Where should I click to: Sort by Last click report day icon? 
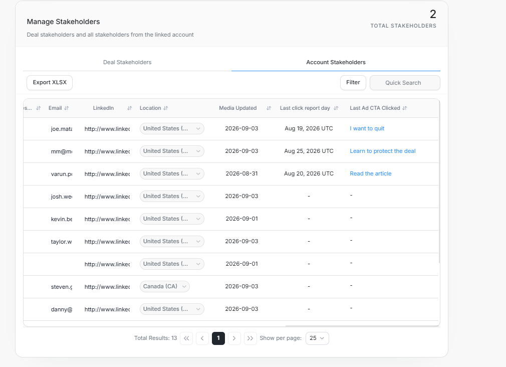(336, 108)
